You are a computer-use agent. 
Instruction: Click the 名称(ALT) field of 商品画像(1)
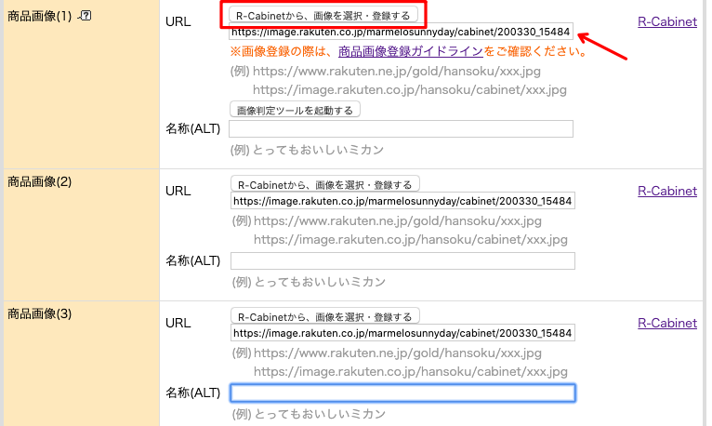click(401, 129)
